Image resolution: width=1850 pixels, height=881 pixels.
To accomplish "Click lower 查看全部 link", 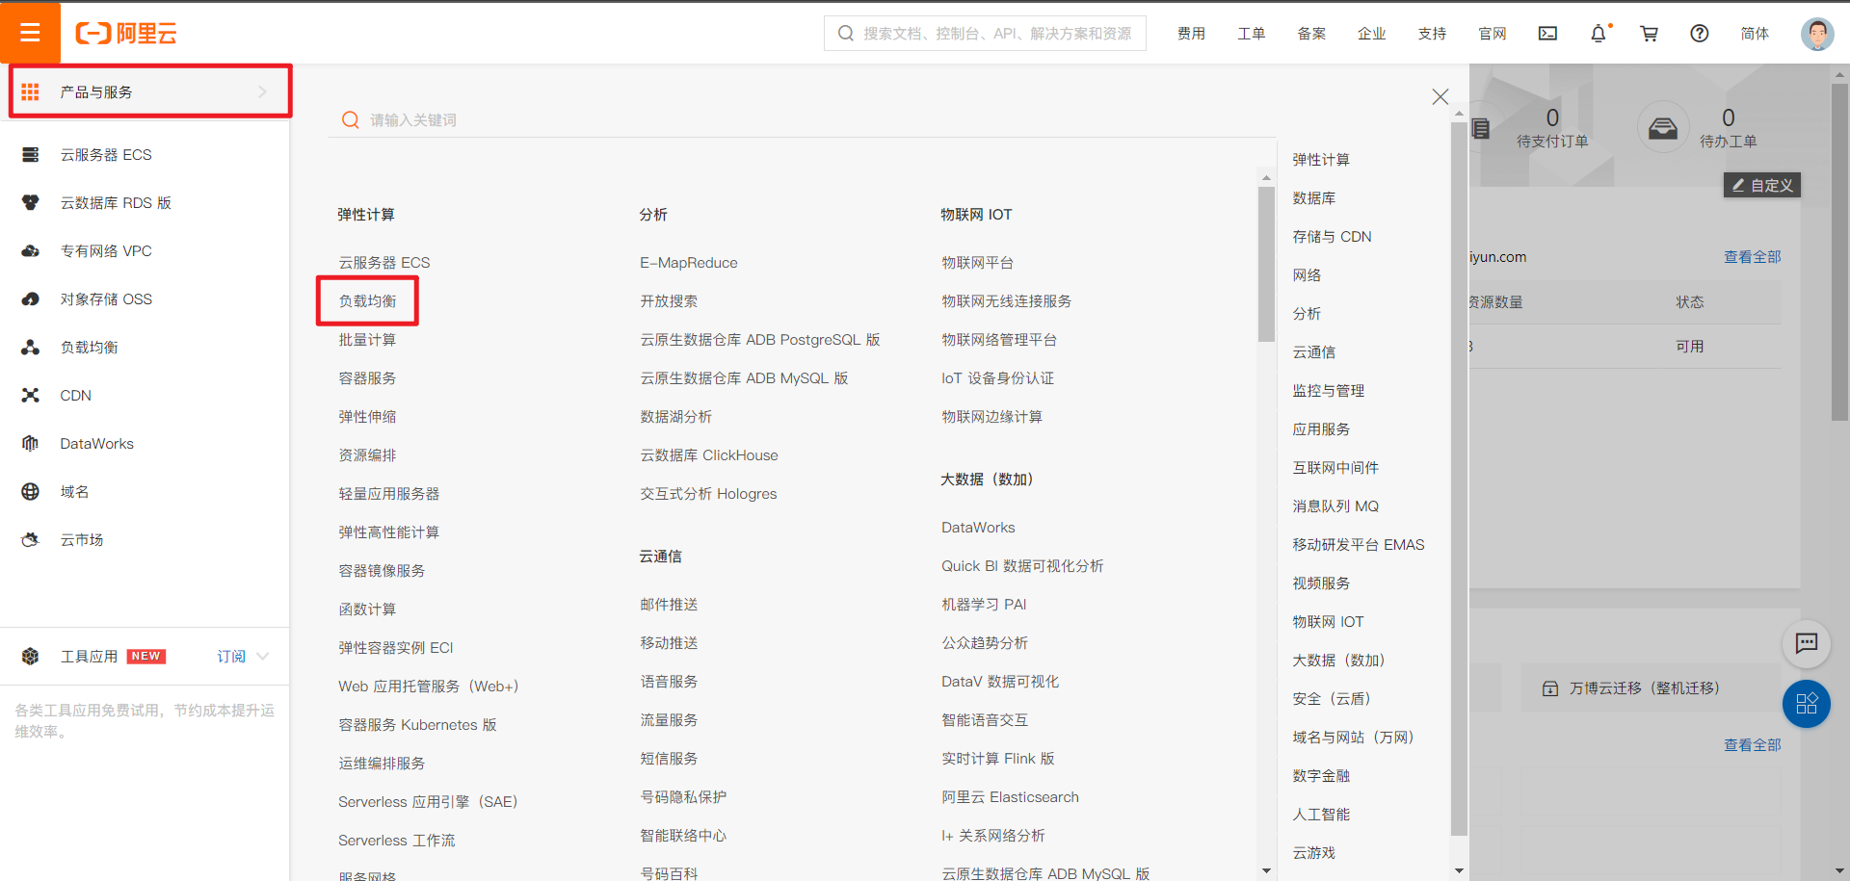I will (x=1752, y=745).
